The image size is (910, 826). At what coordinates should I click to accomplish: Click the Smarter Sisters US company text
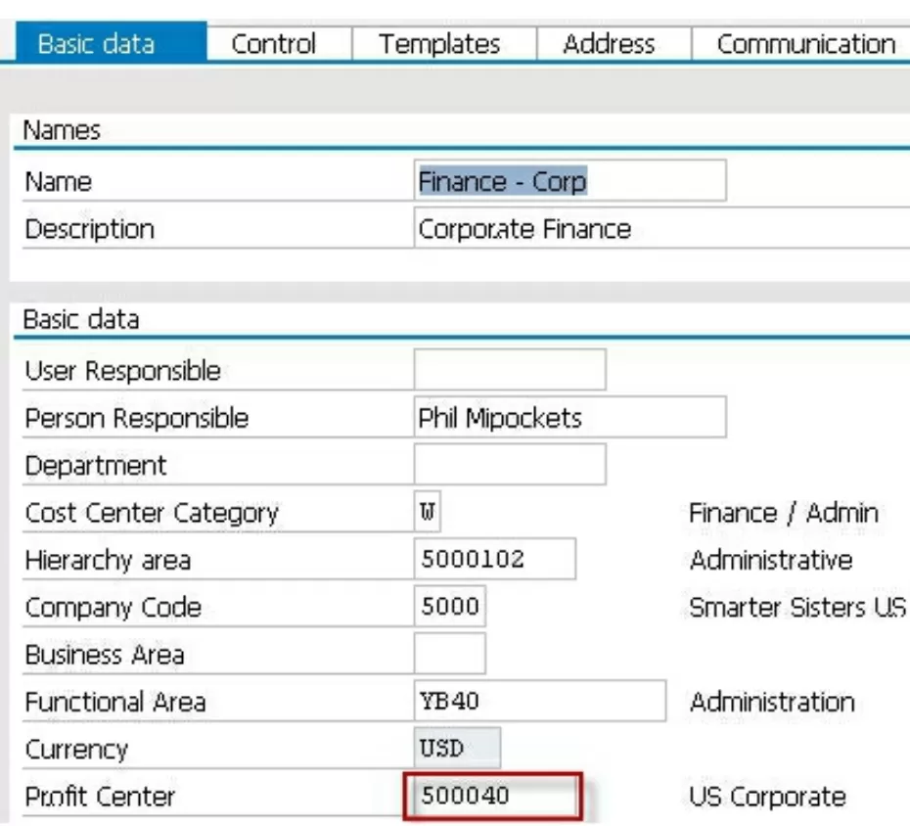(796, 607)
